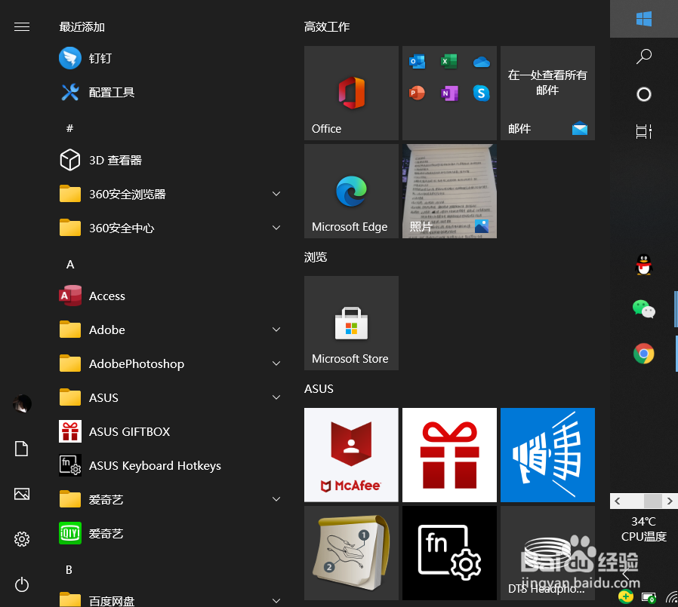Open OneDrive in the Office group tile

tap(481, 62)
